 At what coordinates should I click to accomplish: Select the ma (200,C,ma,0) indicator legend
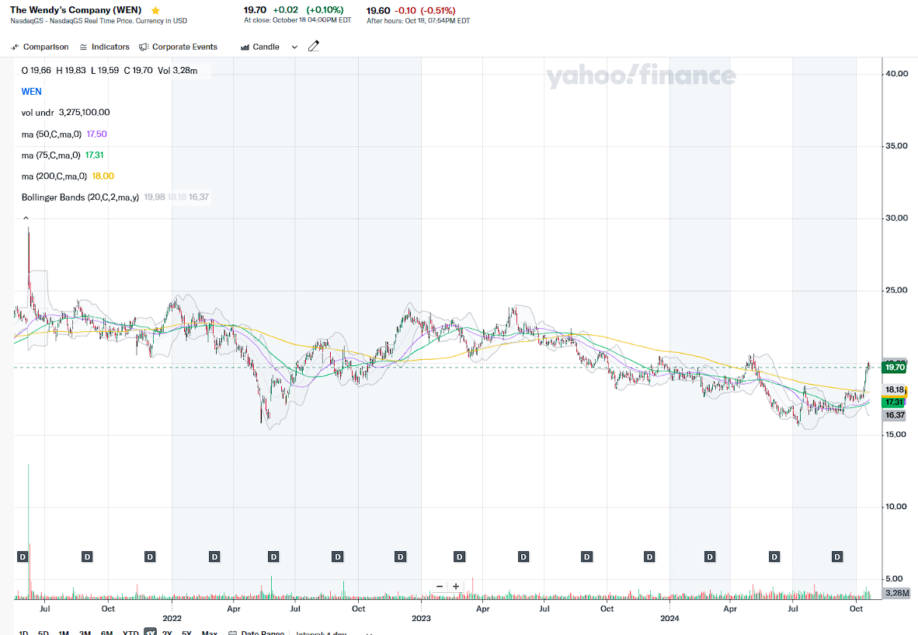[x=55, y=176]
